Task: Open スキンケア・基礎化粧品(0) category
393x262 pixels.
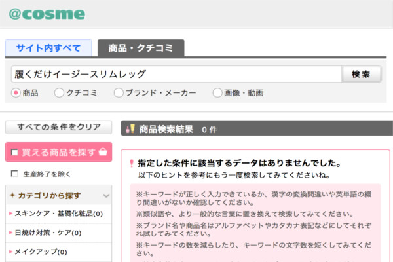Action: click(59, 214)
